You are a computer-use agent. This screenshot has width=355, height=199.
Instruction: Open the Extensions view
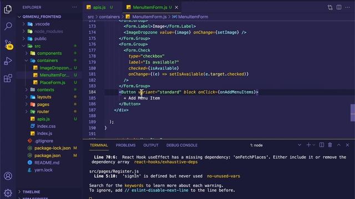click(8, 78)
